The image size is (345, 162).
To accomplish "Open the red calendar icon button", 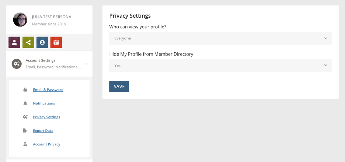I will 56,42.
